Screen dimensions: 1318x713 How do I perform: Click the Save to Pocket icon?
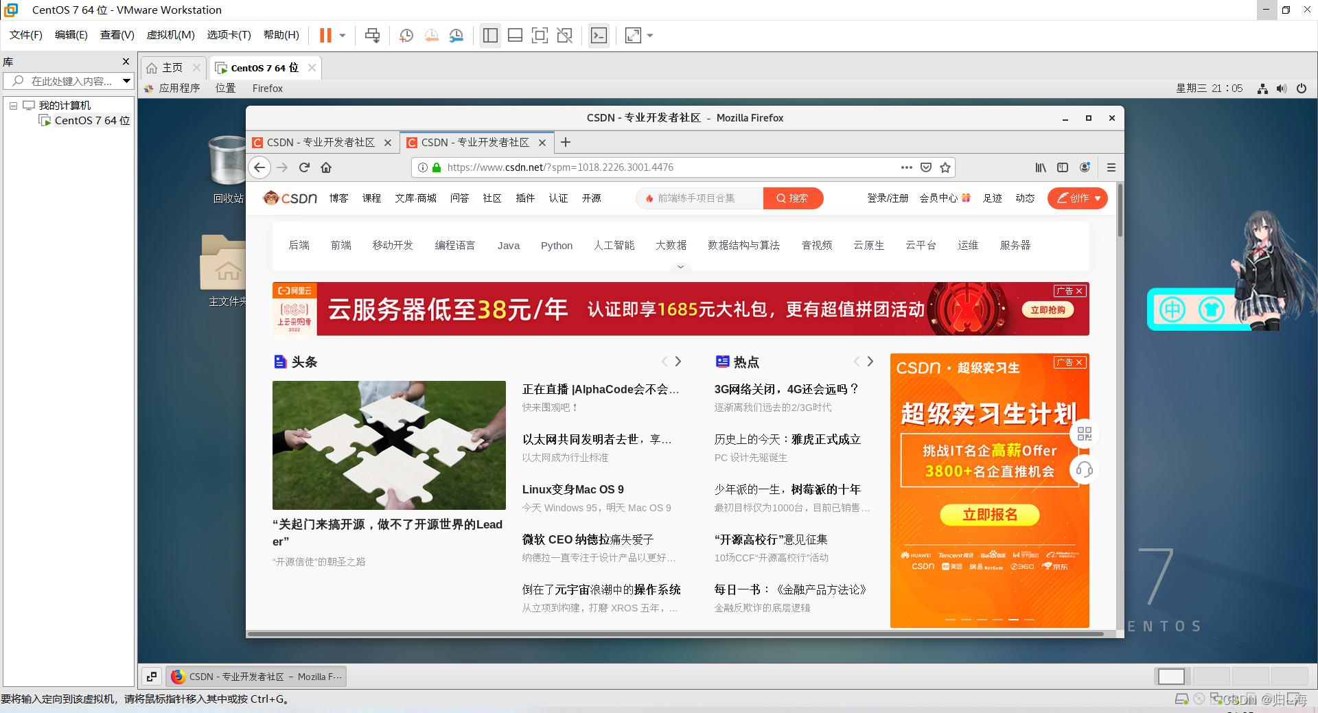(926, 167)
